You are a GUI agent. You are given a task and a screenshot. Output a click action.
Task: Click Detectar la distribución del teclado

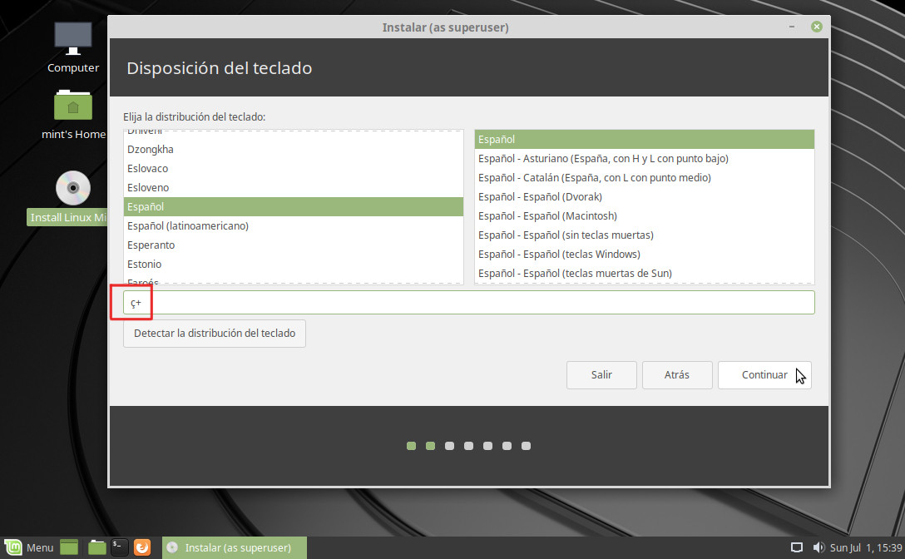pyautogui.click(x=215, y=334)
